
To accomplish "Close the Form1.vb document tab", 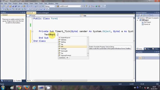I will coord(35,13).
